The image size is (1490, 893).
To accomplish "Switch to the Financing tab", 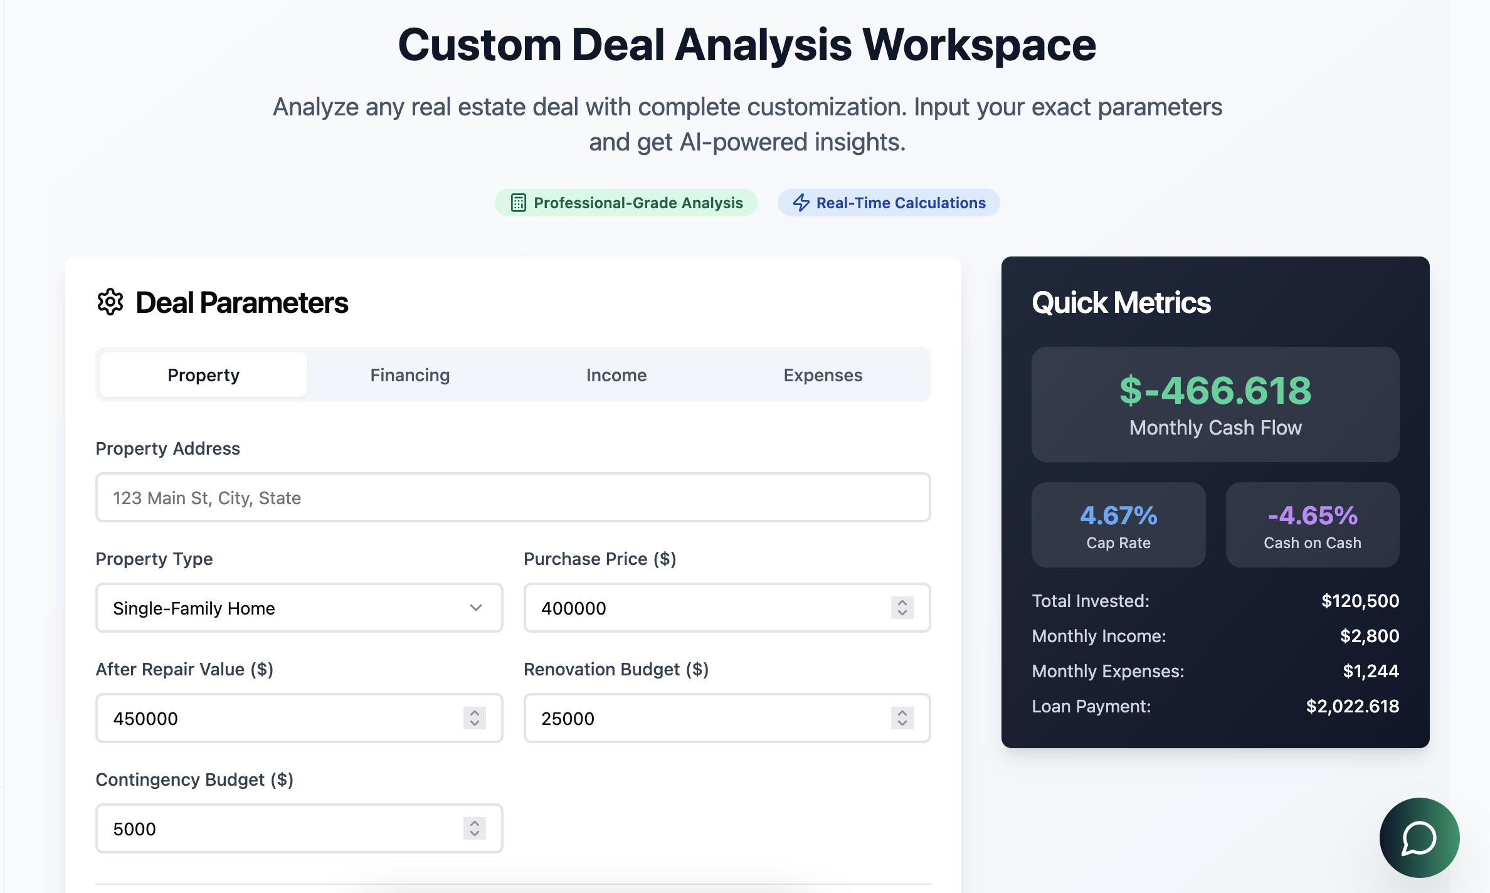I will tap(409, 374).
